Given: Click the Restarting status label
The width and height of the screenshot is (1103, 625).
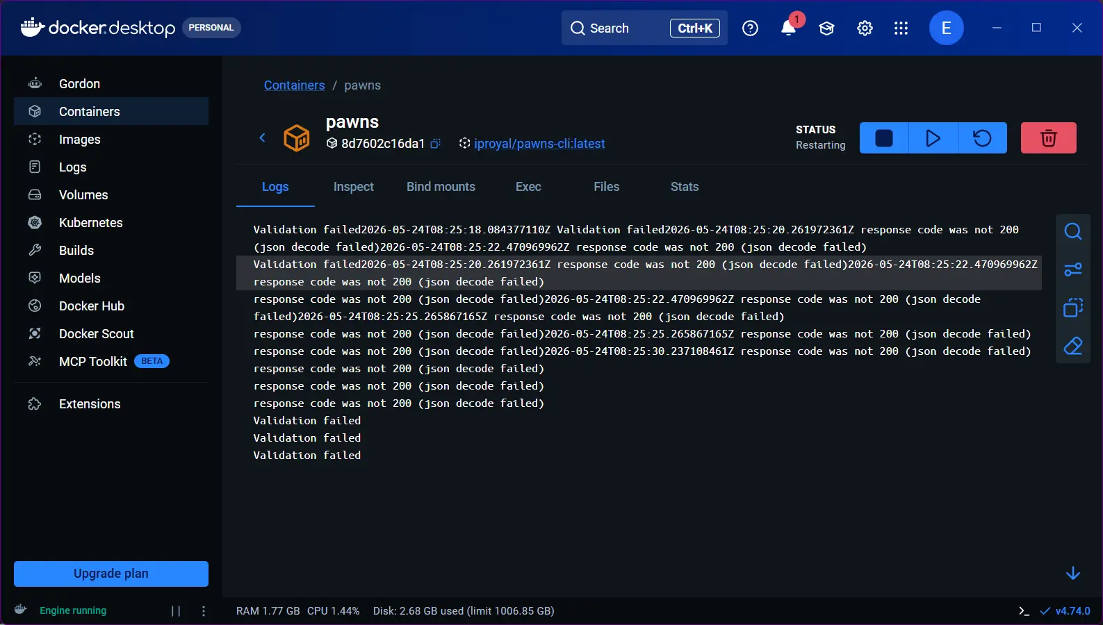Looking at the screenshot, I should tap(820, 145).
